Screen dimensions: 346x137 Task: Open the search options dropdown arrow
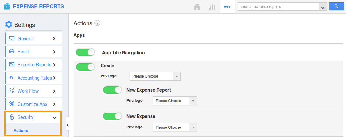point(323,7)
